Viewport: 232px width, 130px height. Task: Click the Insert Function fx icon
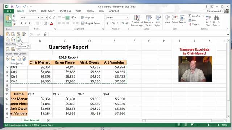point(45,35)
